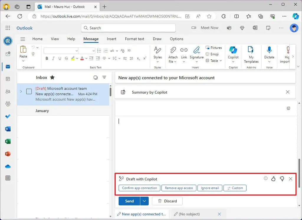Open My Templates add-in
The image size is (302, 220).
251,54
